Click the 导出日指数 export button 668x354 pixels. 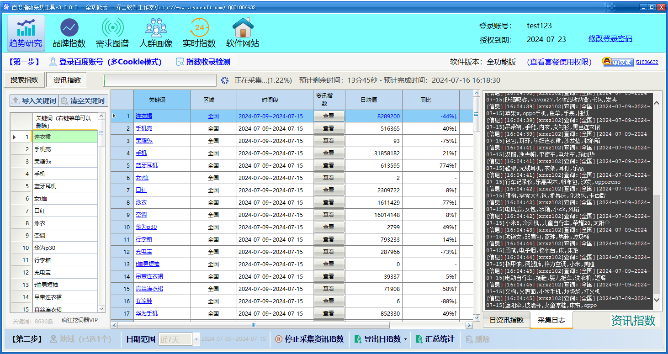[377, 339]
